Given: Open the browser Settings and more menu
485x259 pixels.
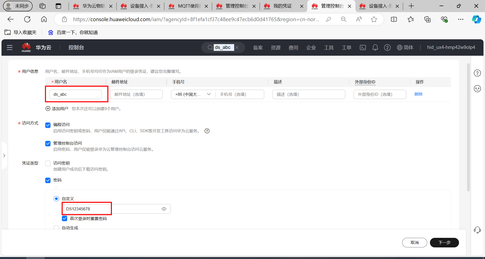Looking at the screenshot, I should pos(461,19).
